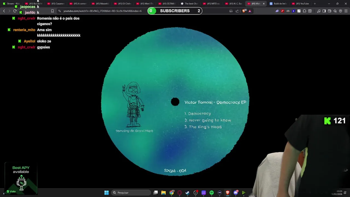Switch to the DJ Ciném tab

click(x=122, y=4)
